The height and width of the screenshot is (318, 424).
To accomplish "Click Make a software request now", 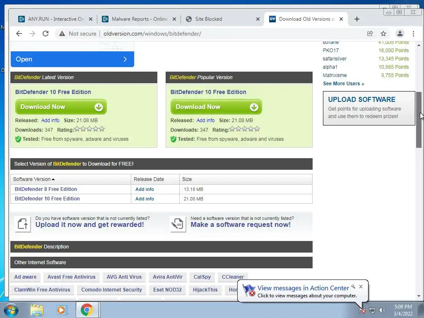I will (x=241, y=224).
